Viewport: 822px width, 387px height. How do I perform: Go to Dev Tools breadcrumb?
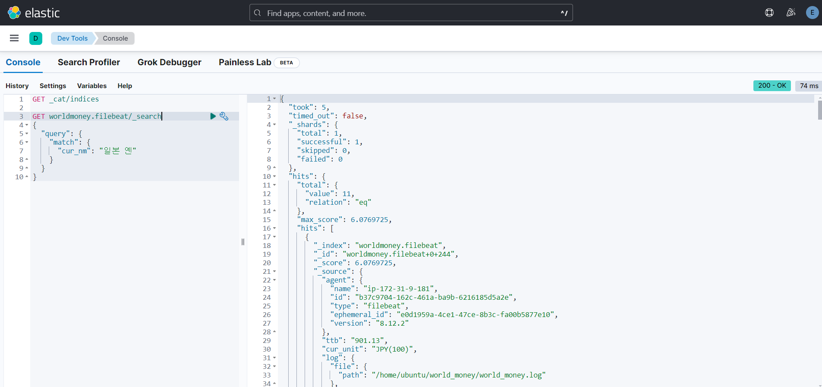72,38
